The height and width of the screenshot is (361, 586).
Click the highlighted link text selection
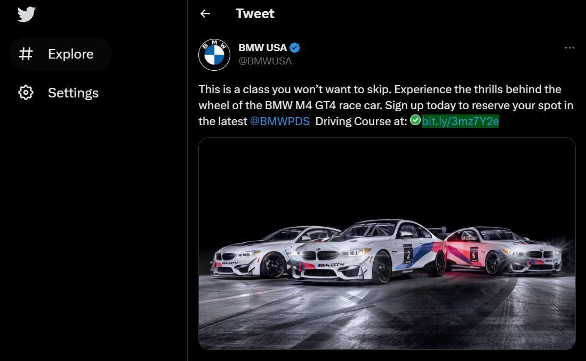(460, 121)
